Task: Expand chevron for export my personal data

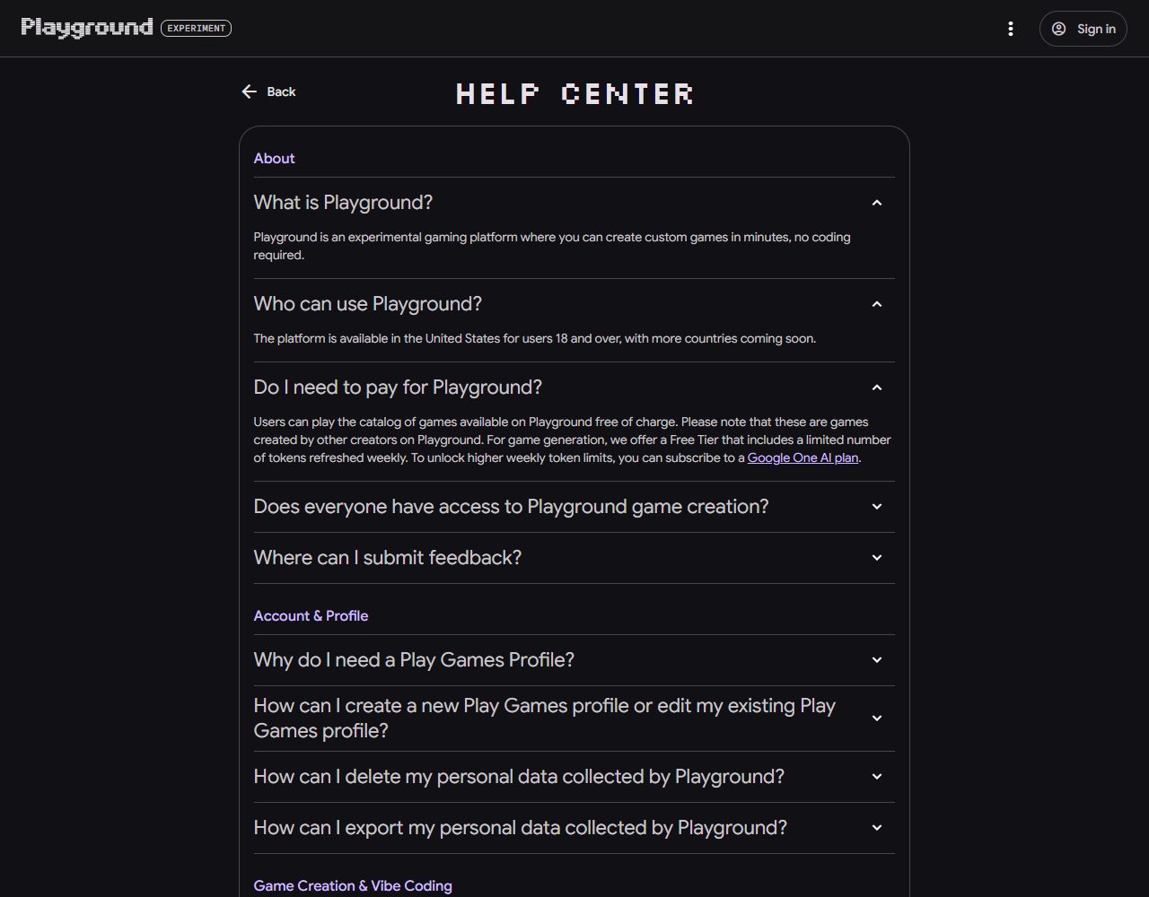Action: pos(877,828)
